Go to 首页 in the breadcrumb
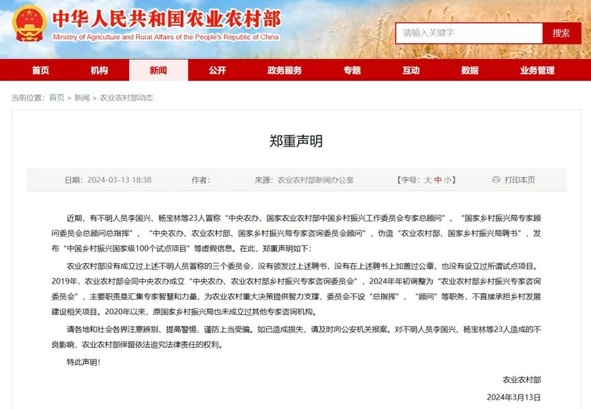The image size is (591, 409). click(57, 98)
